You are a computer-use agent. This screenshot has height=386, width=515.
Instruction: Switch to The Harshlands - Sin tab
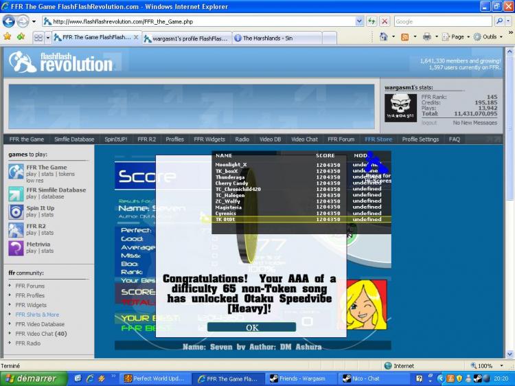click(x=268, y=38)
